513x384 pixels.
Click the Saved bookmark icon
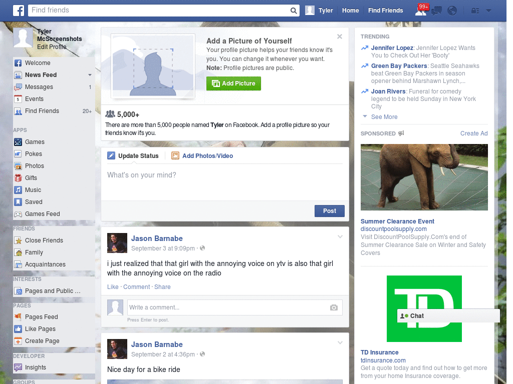tap(18, 202)
